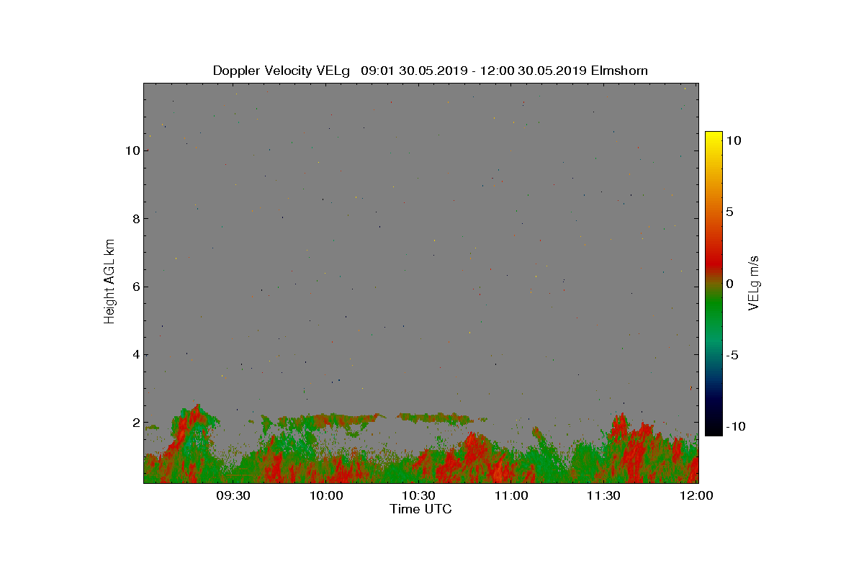Click the 'Elmshorn' station name in title

pyautogui.click(x=621, y=71)
